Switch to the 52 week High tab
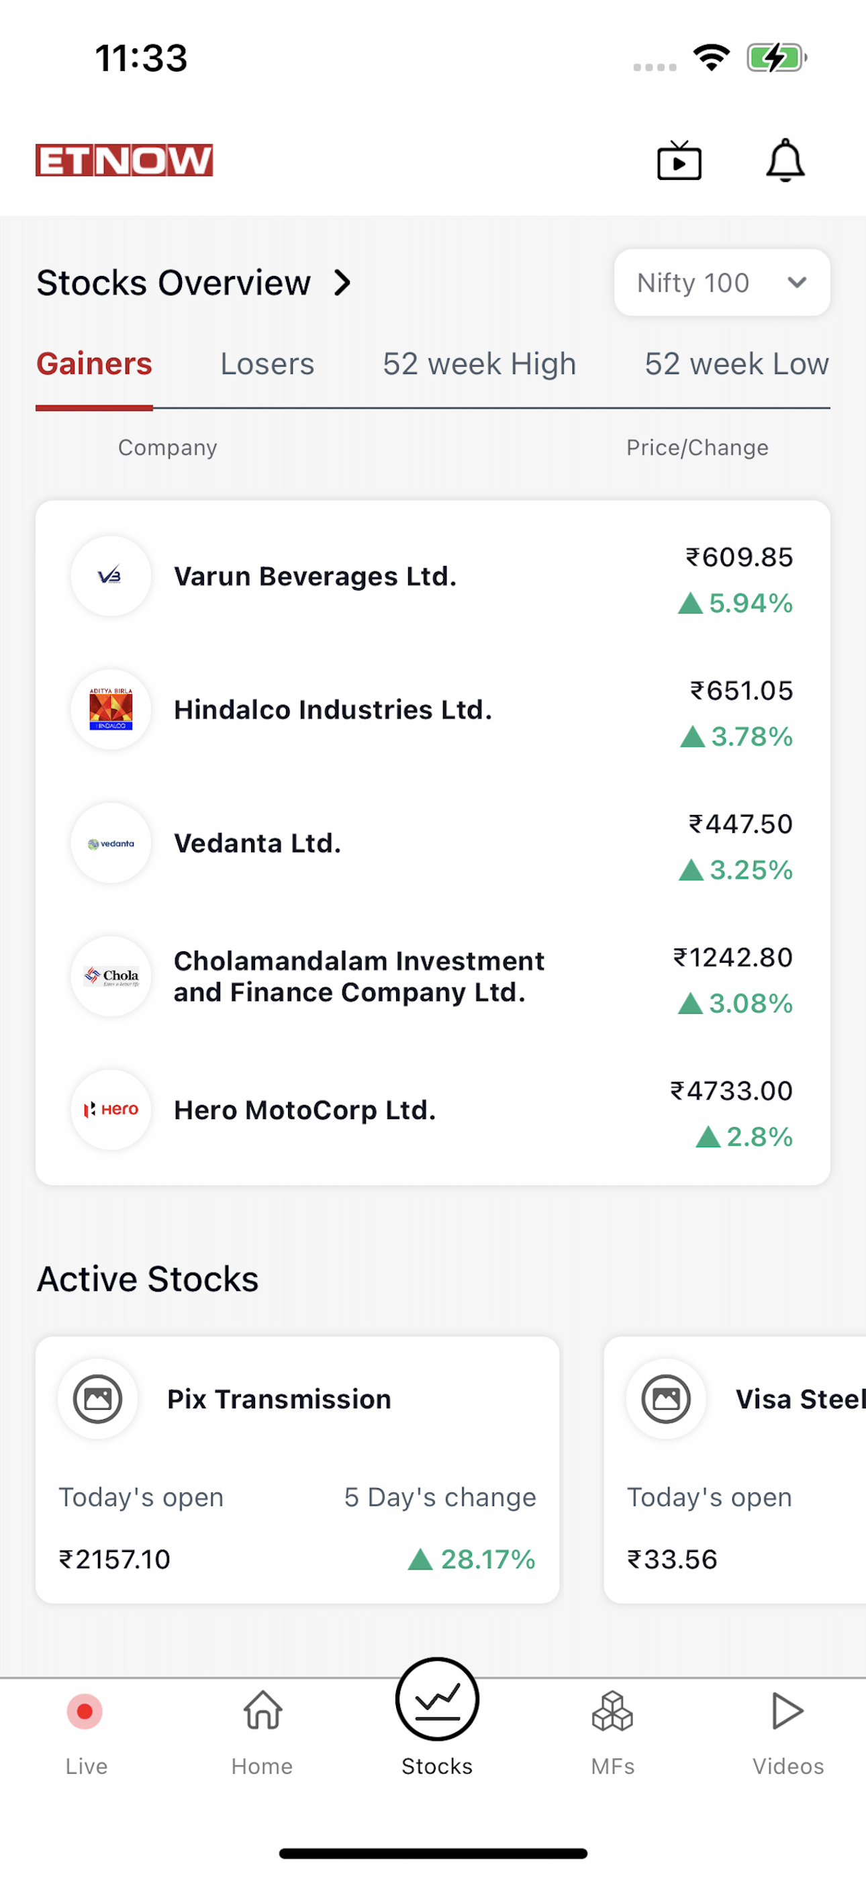 pyautogui.click(x=479, y=364)
